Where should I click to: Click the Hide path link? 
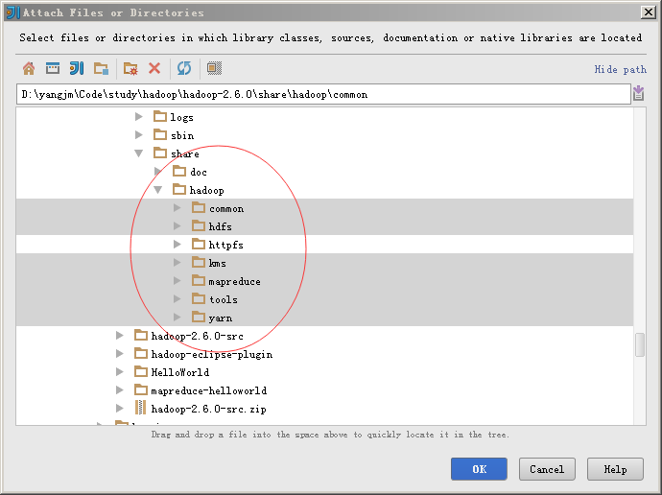tap(620, 69)
